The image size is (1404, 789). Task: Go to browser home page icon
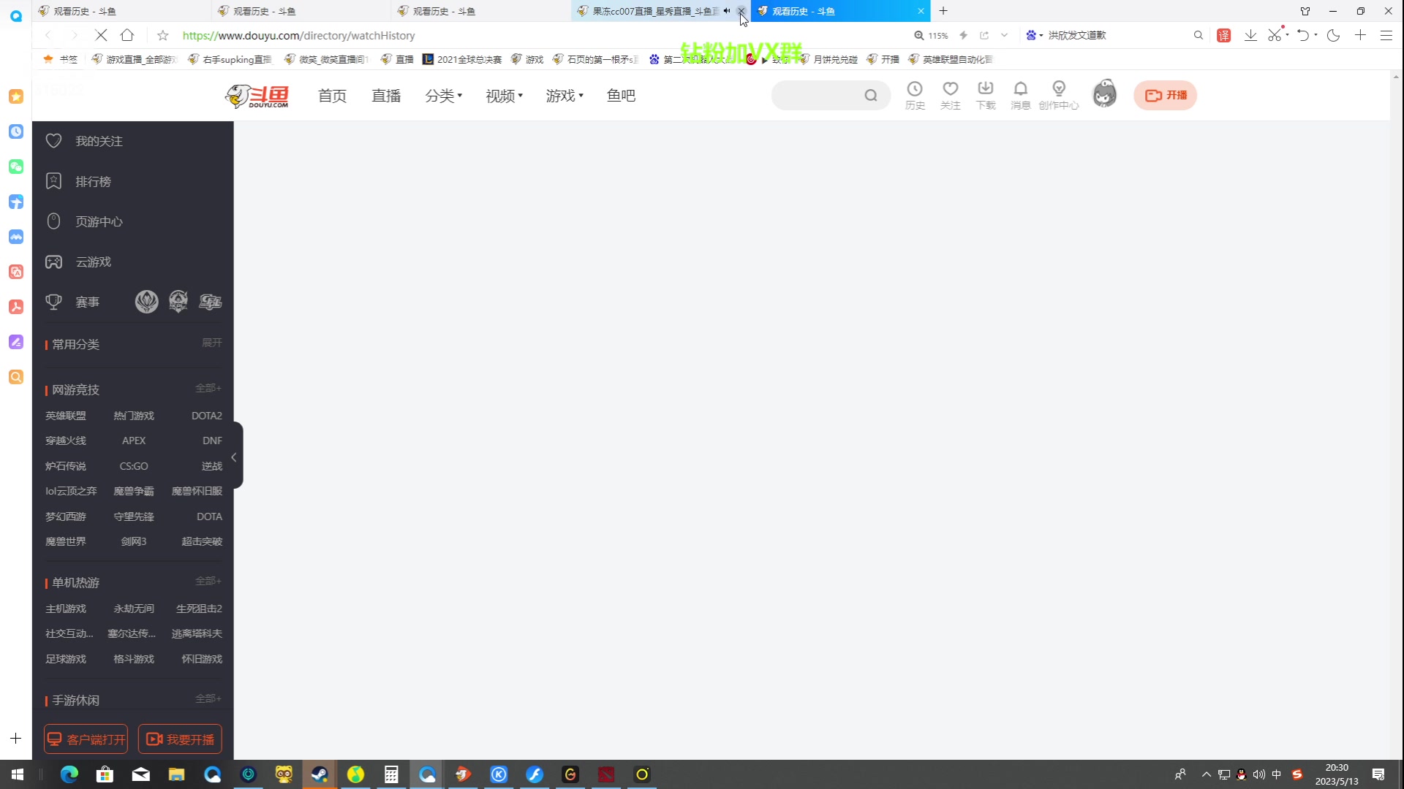(127, 35)
